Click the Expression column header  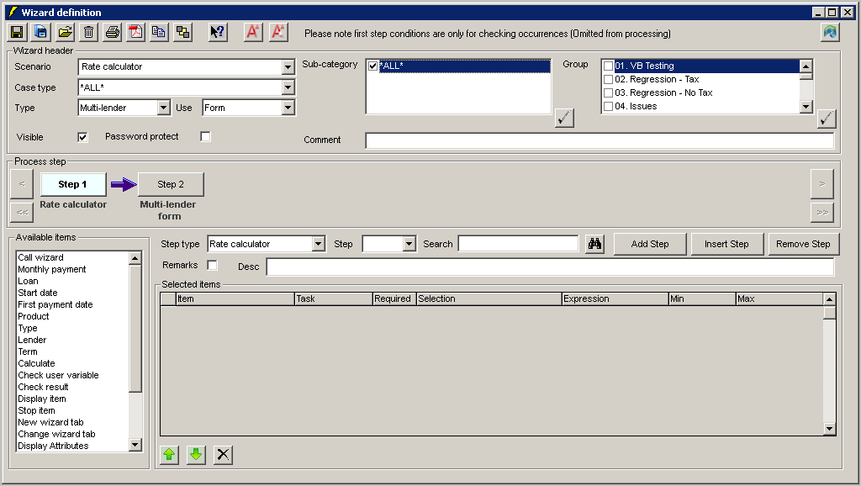point(615,298)
